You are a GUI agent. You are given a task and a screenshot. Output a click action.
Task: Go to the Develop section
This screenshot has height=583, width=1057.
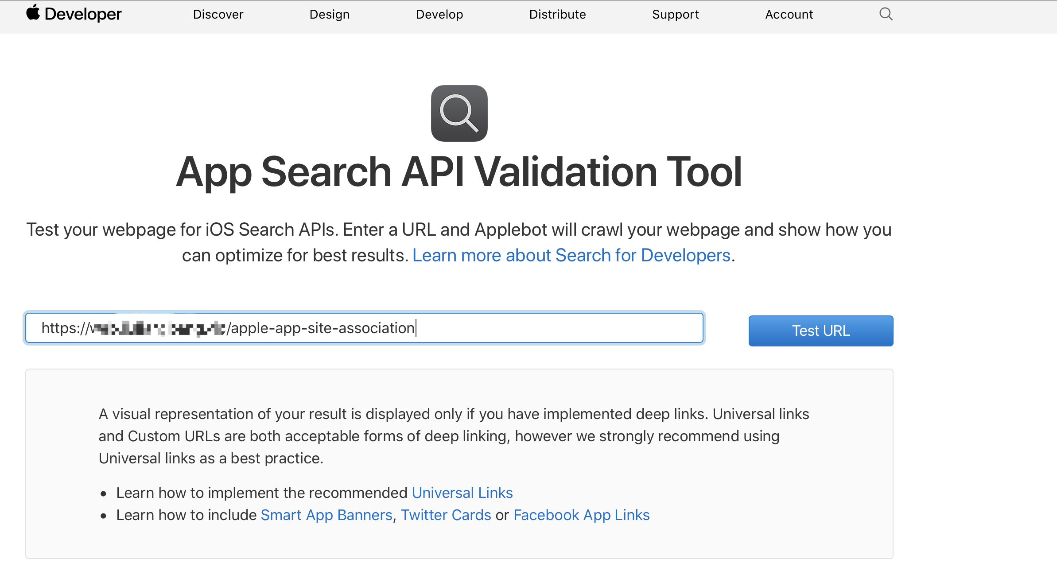tap(439, 14)
